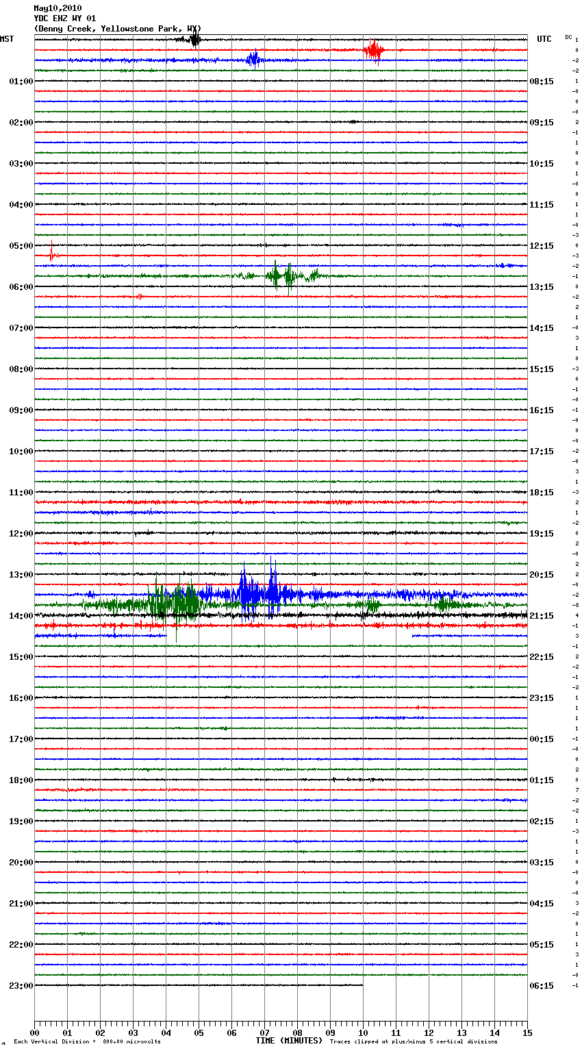This screenshot has height=1051, width=582.
Task: Select the 18:00 MST row label
Action: [x=21, y=780]
